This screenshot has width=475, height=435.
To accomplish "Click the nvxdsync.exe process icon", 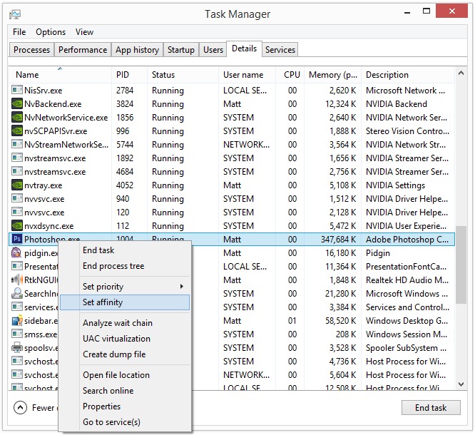I will 18,226.
